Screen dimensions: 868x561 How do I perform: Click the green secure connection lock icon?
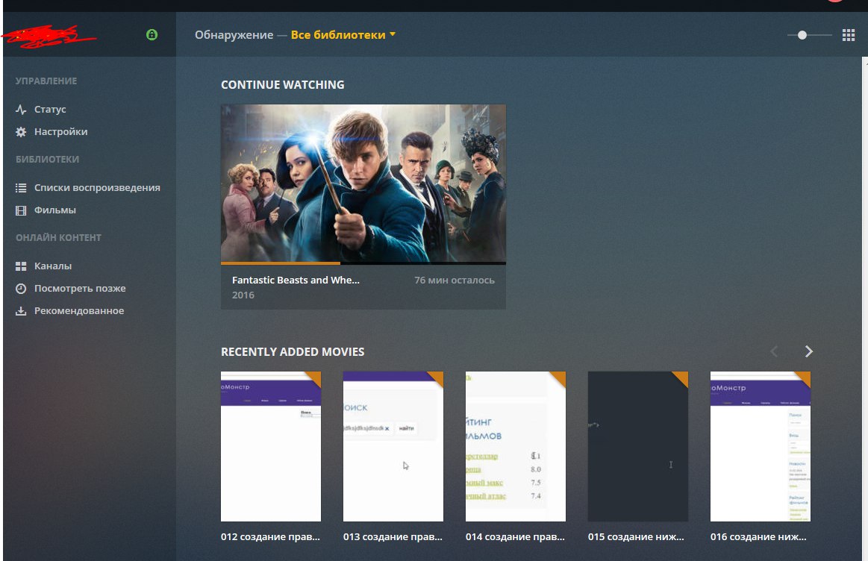click(x=152, y=35)
